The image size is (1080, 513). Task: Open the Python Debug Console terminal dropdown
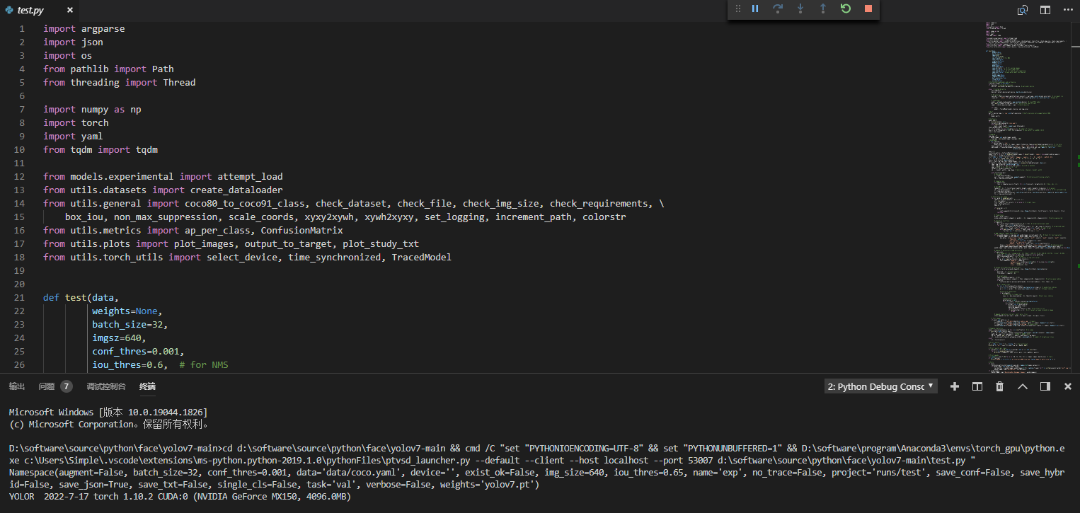(x=881, y=386)
